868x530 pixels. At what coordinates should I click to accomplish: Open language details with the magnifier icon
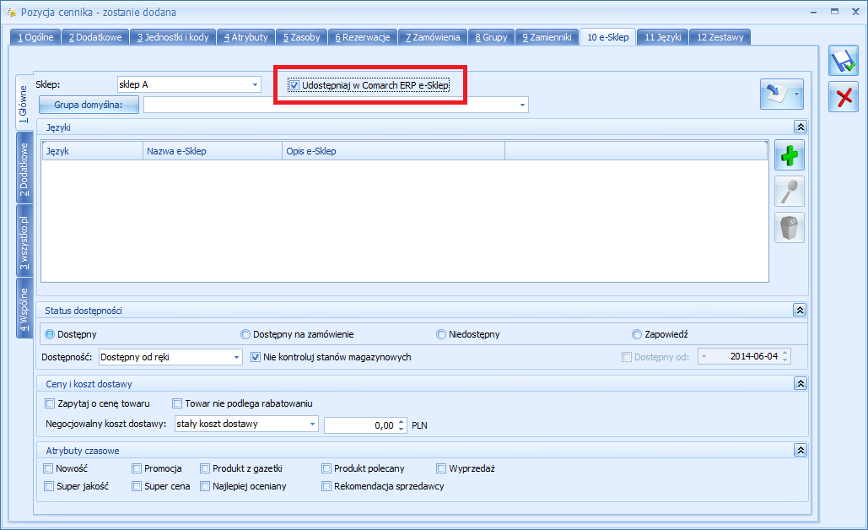[x=789, y=192]
